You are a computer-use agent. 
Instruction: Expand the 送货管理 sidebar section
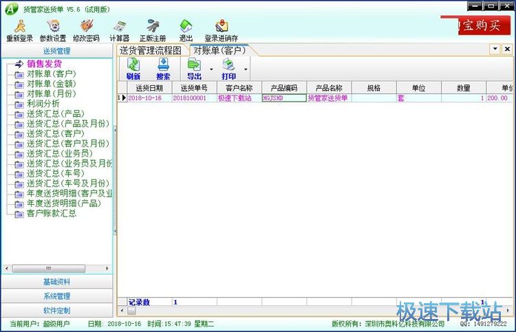57,51
